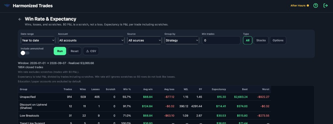Click the logout icon in header
This screenshot has width=333, height=124.
point(325,6)
